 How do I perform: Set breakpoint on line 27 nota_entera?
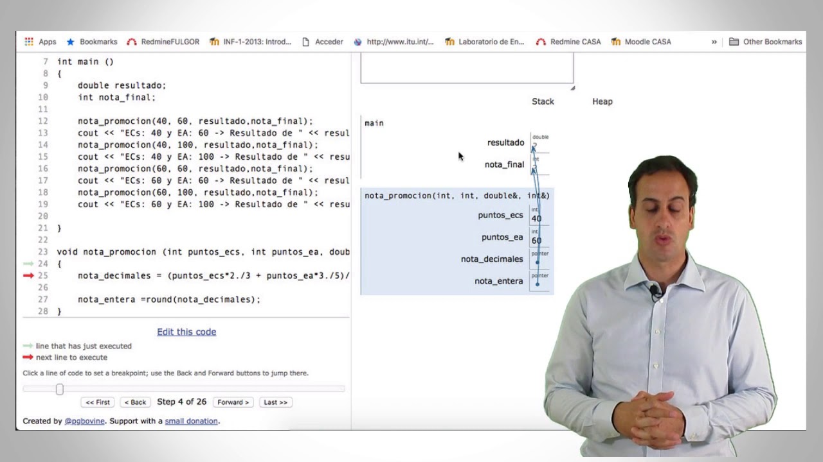click(x=169, y=299)
